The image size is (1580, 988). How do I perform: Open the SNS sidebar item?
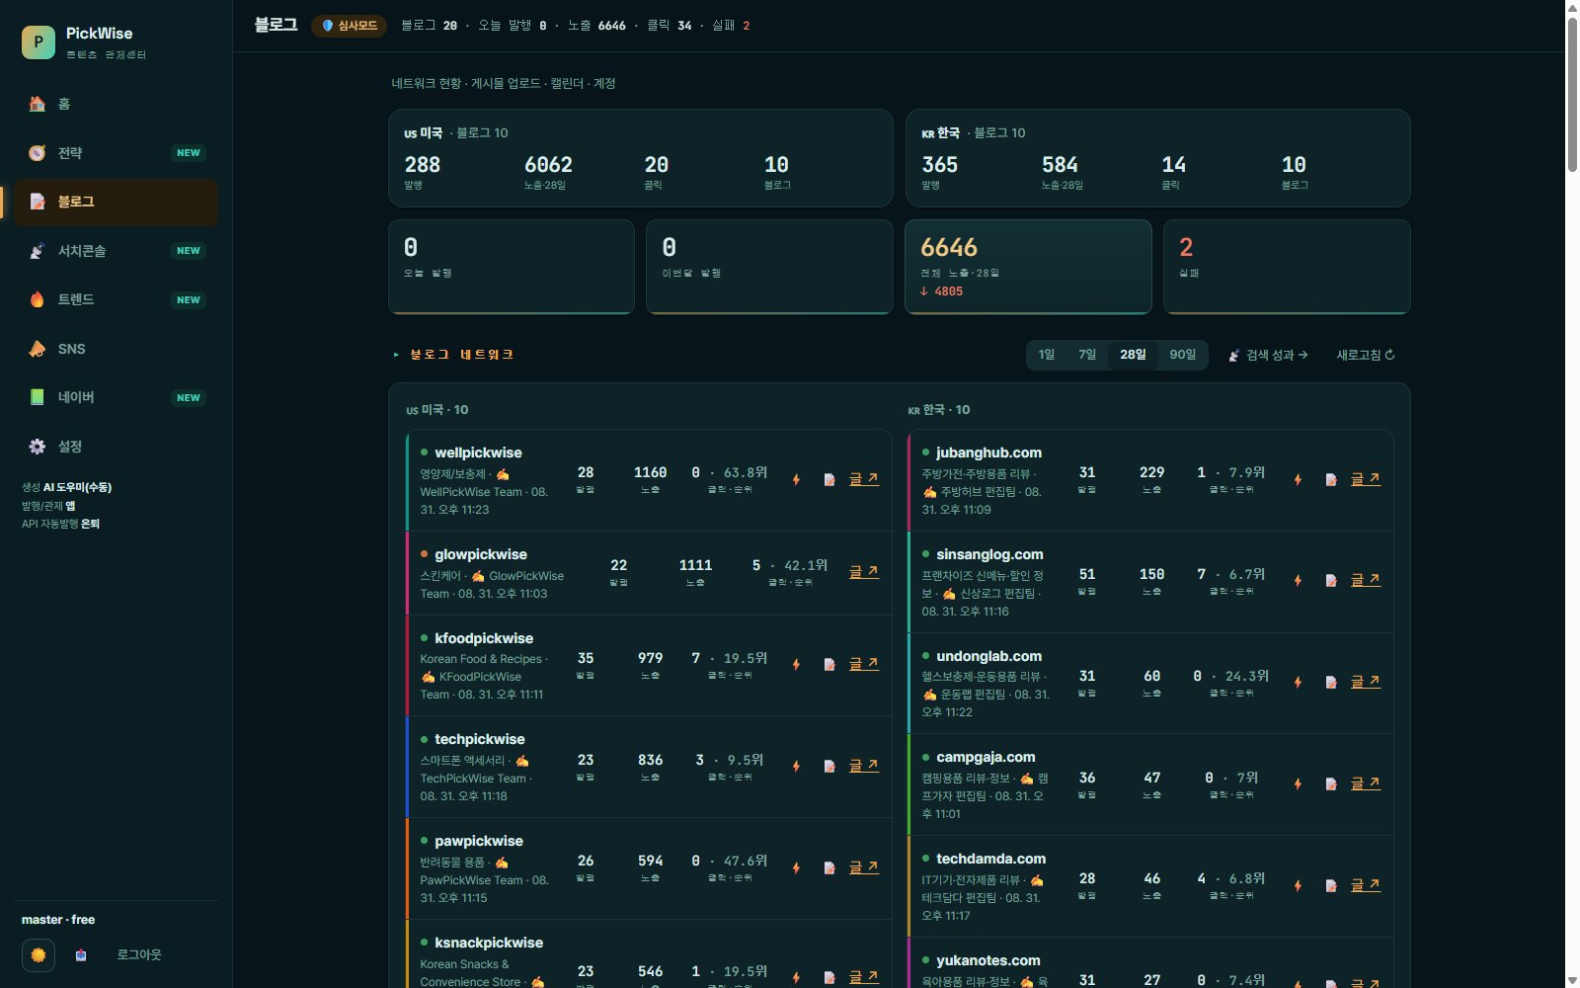tap(116, 349)
